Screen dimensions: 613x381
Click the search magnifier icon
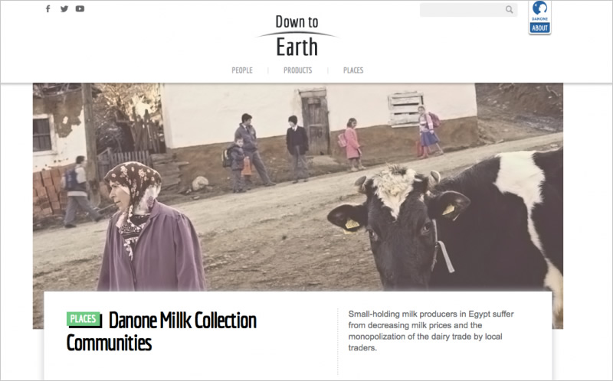[x=509, y=10]
